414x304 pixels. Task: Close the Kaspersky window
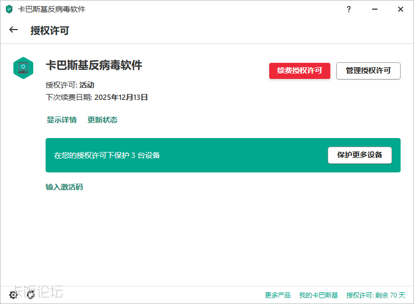pos(400,9)
